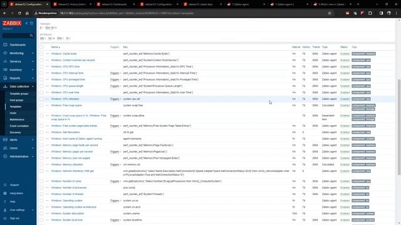The image size is (401, 225).
Task: Open Host groups submenu item
Action: (x=16, y=100)
